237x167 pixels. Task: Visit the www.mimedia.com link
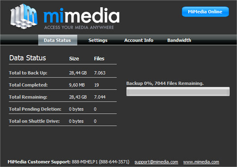point(201,162)
